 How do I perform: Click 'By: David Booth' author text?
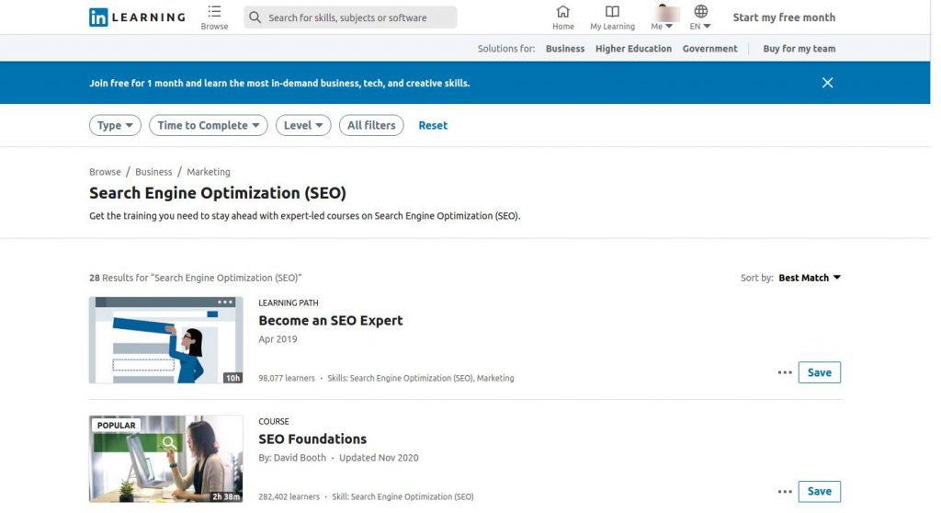pyautogui.click(x=292, y=458)
